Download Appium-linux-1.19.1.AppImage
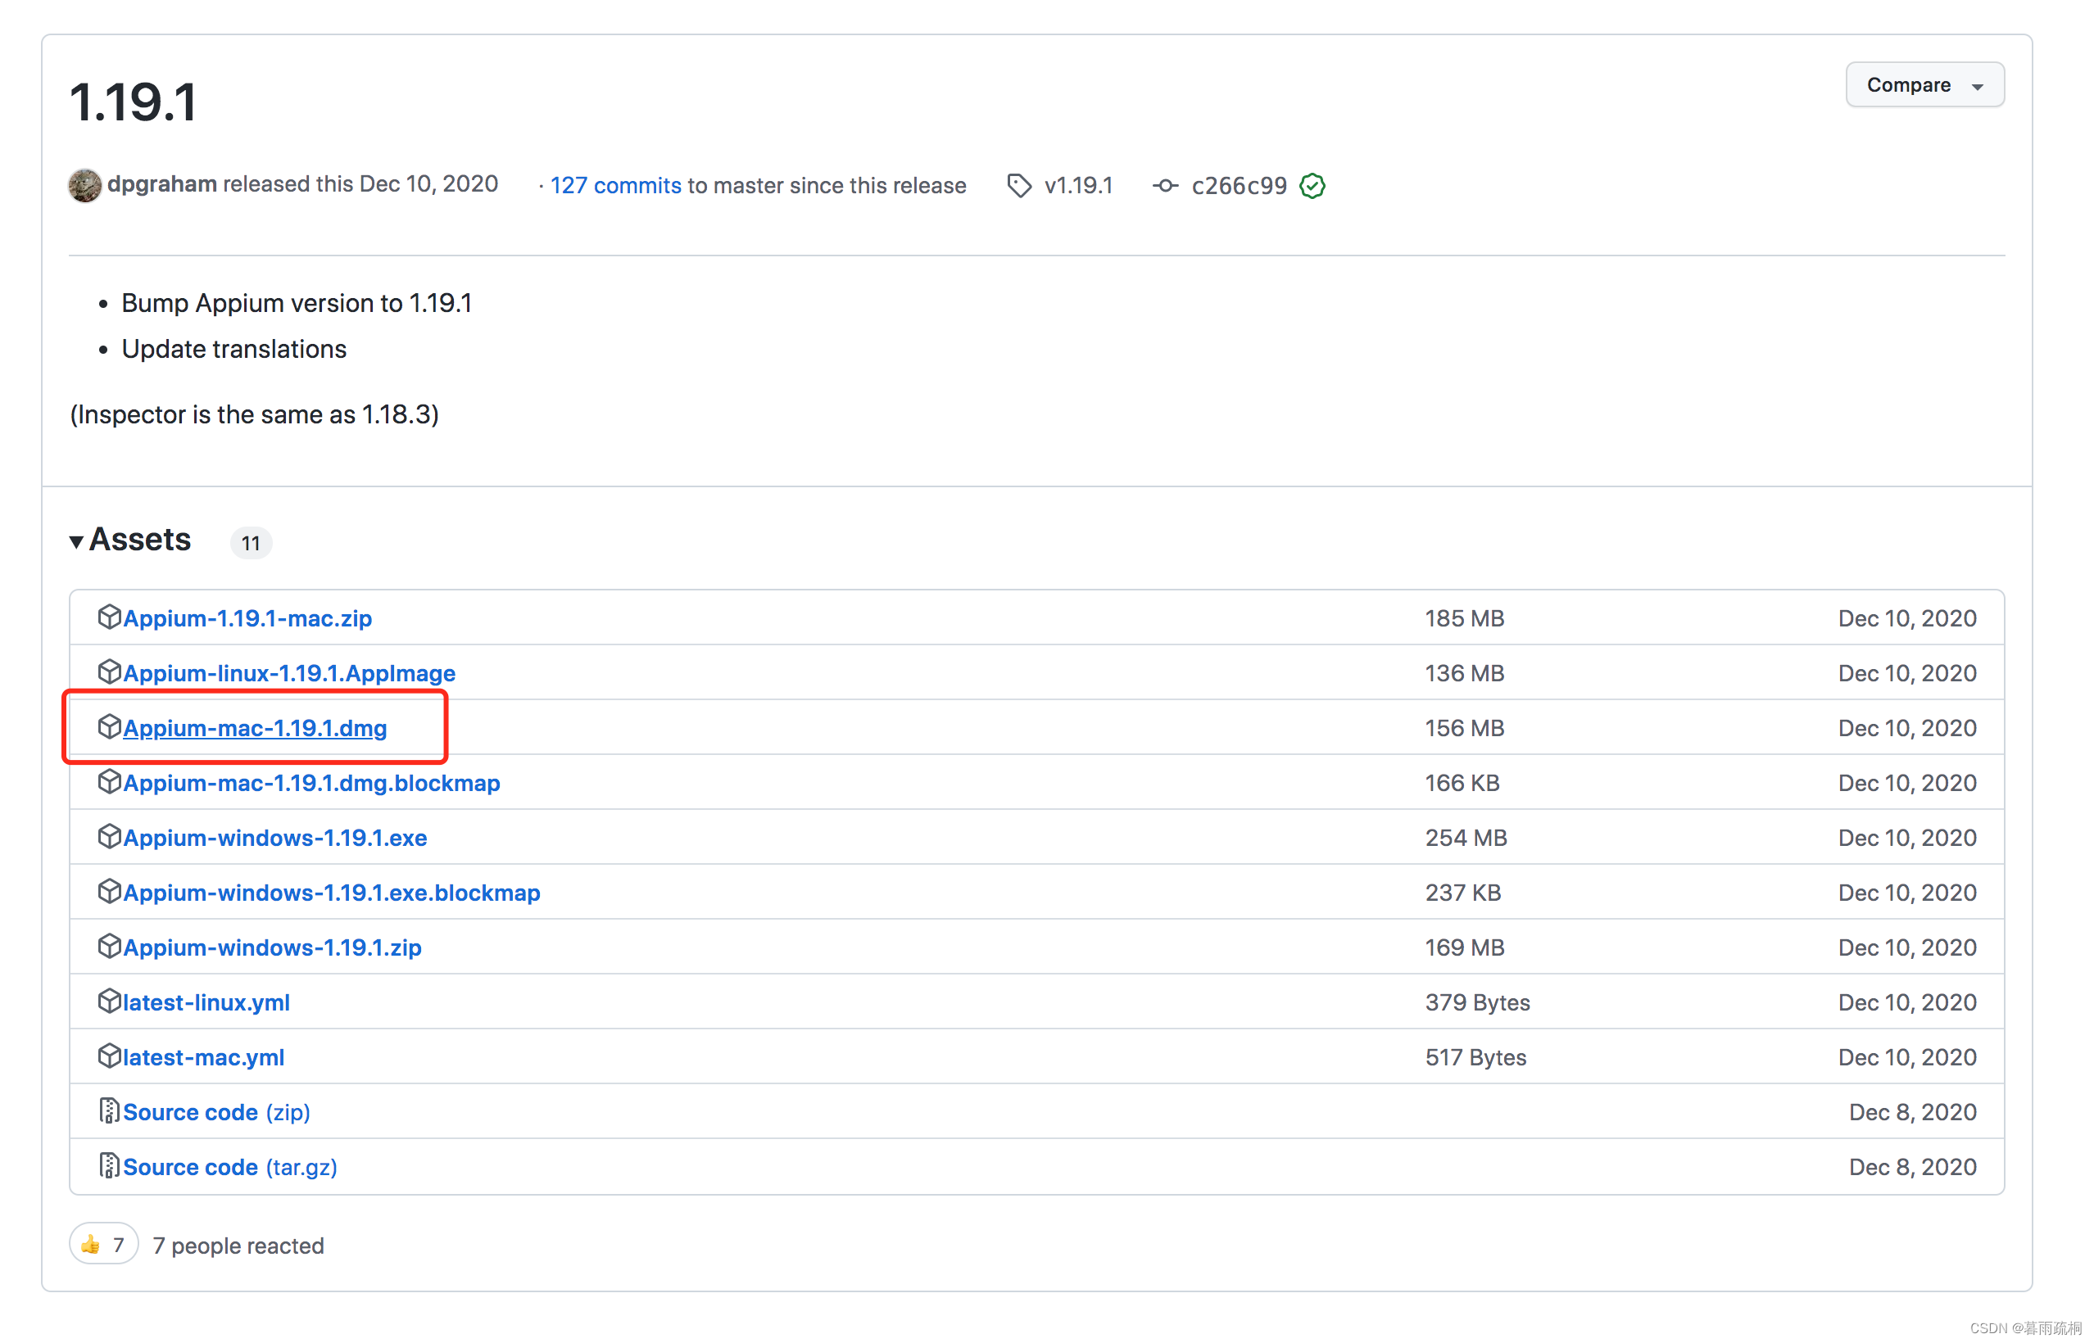The width and height of the screenshot is (2094, 1343). (x=290, y=672)
